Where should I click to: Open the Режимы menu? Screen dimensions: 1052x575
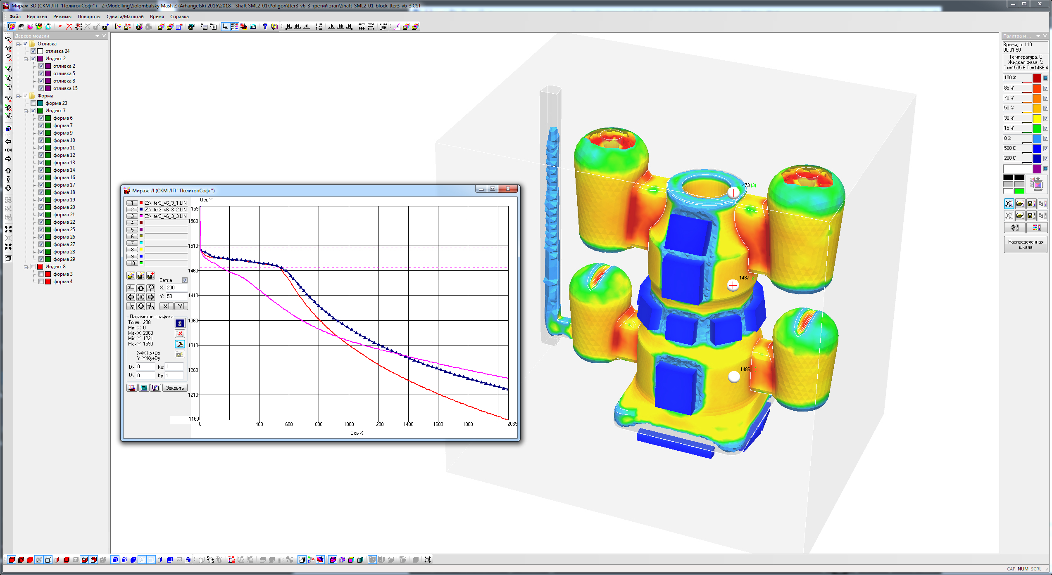[x=62, y=17]
